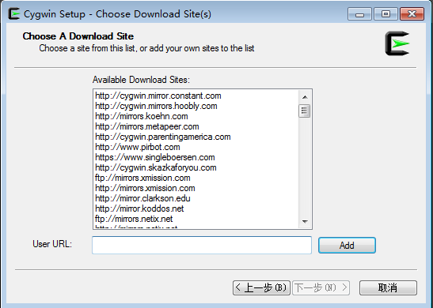Click the Cygwin logo in the header
Viewport: 433px width, 308px height.
[x=397, y=43]
